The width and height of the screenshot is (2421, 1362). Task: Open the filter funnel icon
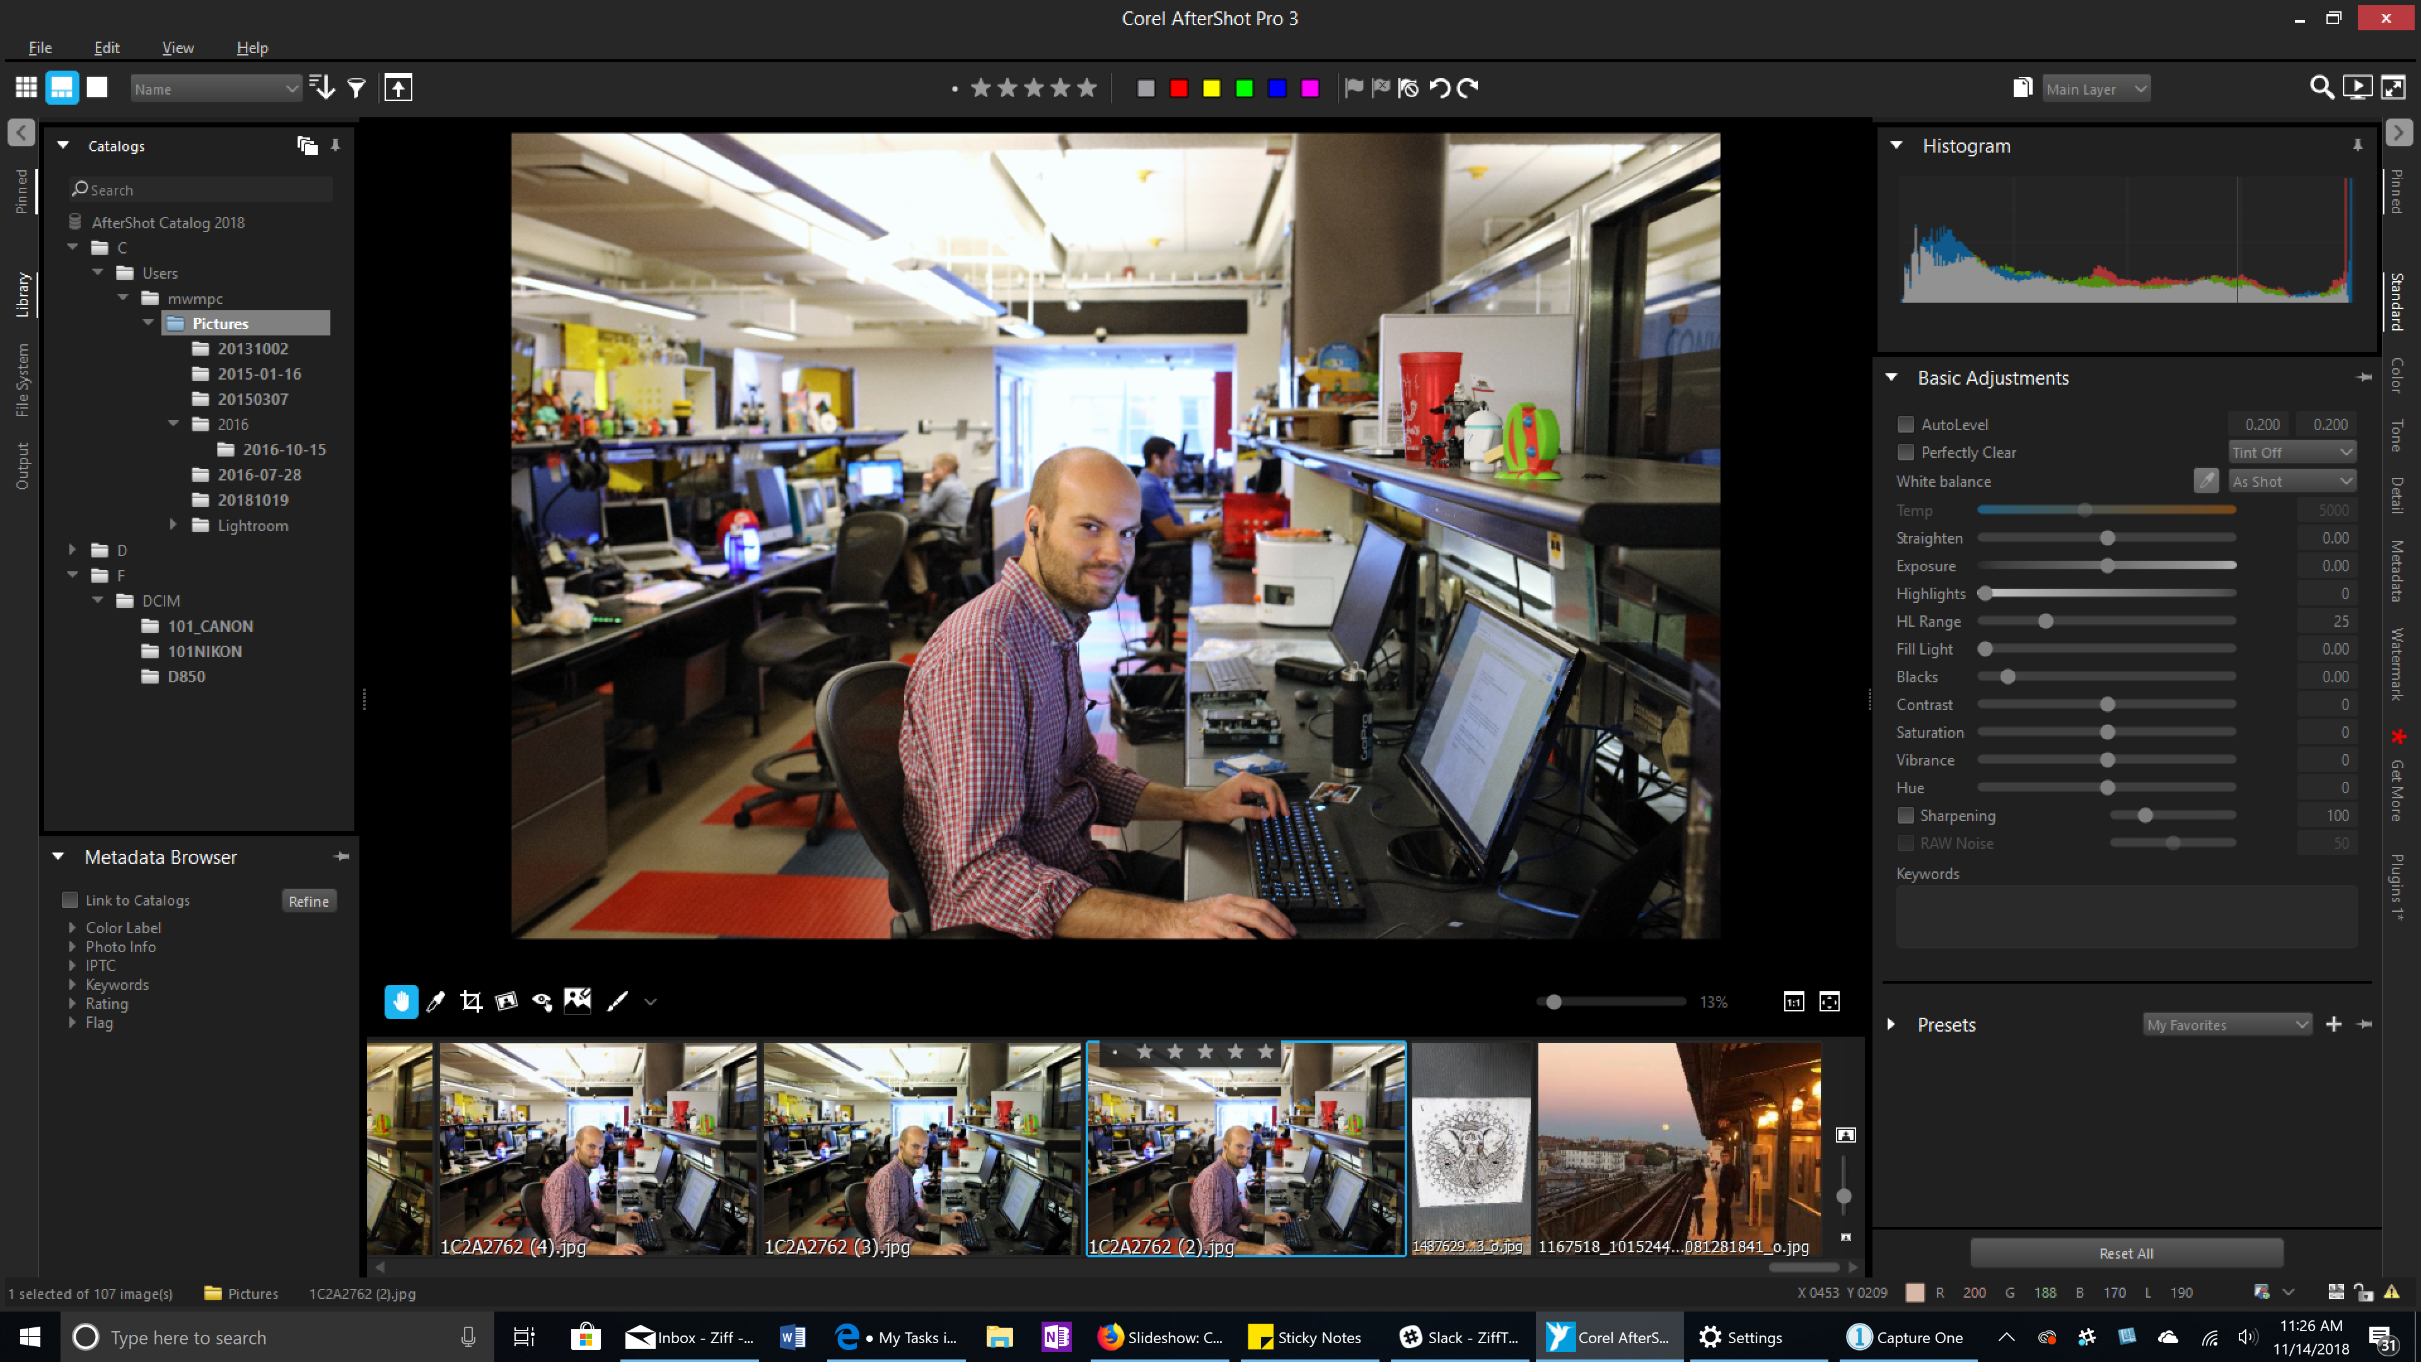tap(356, 88)
